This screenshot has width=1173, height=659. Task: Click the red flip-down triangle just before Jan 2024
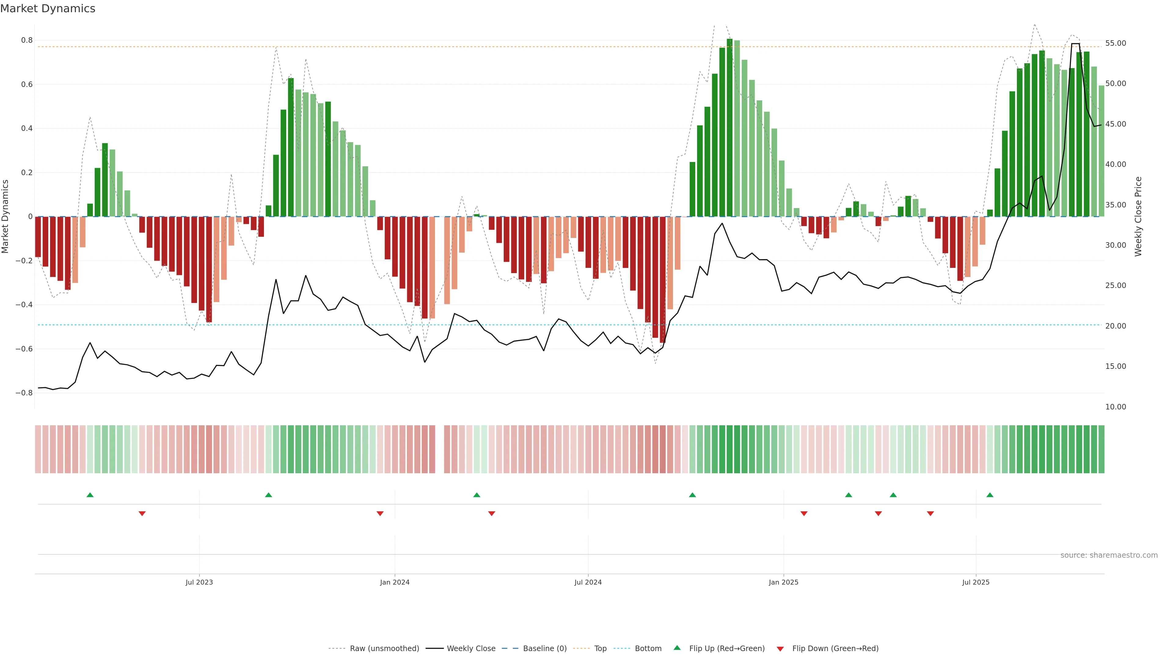click(x=380, y=513)
